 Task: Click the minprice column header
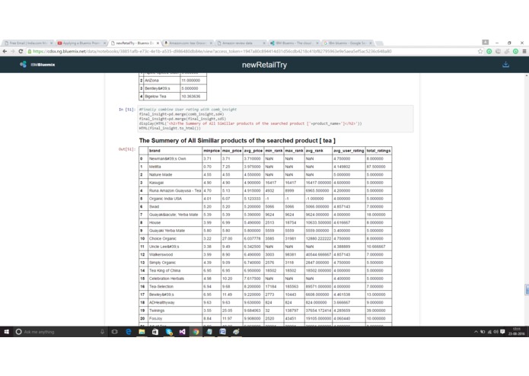(212, 151)
